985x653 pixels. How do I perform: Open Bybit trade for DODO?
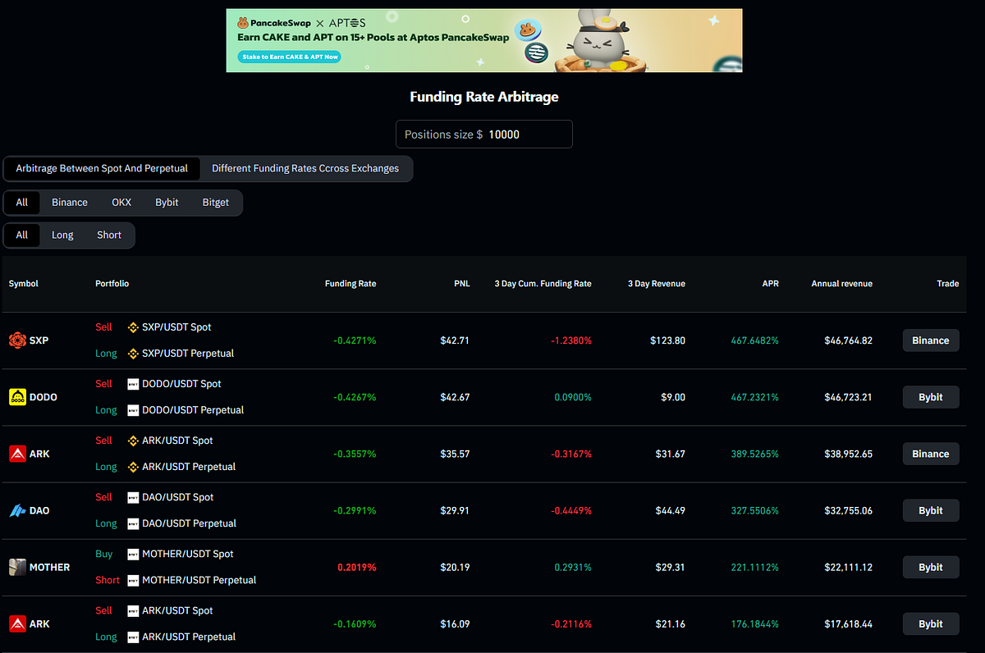point(931,397)
